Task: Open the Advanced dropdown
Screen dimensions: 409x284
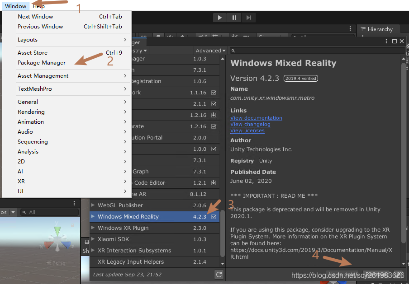Action: [210, 51]
